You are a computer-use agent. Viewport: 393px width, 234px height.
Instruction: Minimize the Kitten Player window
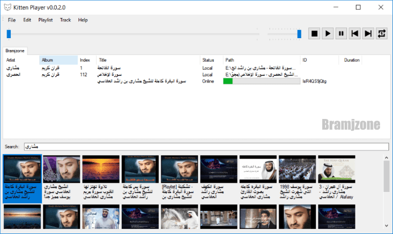[x=336, y=7]
